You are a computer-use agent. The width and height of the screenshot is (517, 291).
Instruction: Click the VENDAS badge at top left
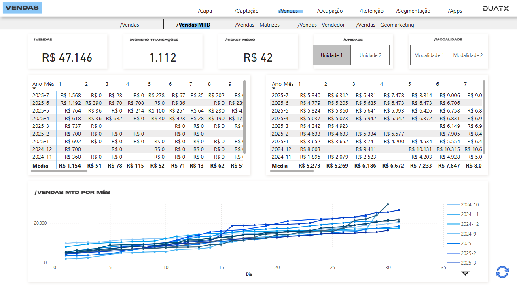[22, 8]
